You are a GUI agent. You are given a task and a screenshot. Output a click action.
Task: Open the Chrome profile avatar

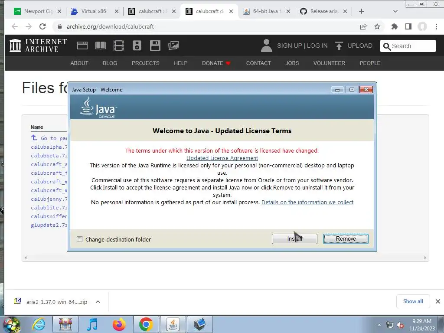(x=422, y=26)
